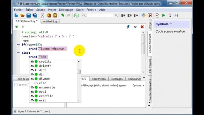Open the Outils menu
Image resolution: width=204 pixels, height=115 pixels.
[80, 10]
